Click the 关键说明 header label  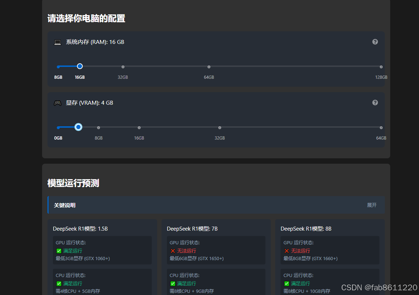[65, 205]
